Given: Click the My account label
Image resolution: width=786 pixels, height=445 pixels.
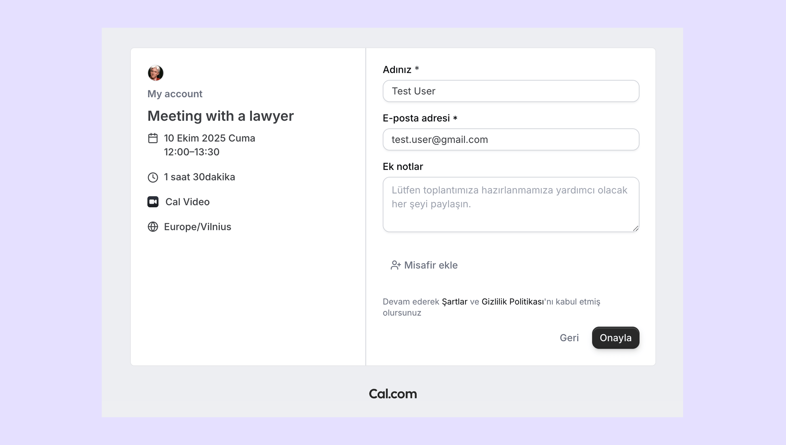Looking at the screenshot, I should click(175, 94).
